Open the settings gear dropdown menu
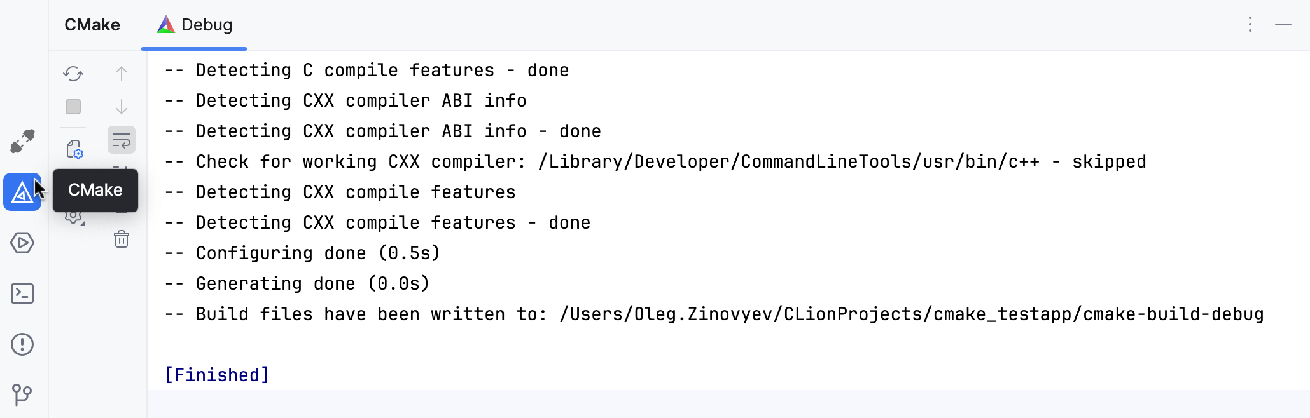The image size is (1310, 418). tap(73, 216)
